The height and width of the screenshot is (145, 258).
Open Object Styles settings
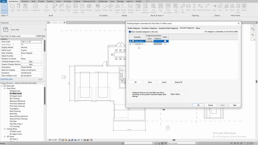pos(176,94)
